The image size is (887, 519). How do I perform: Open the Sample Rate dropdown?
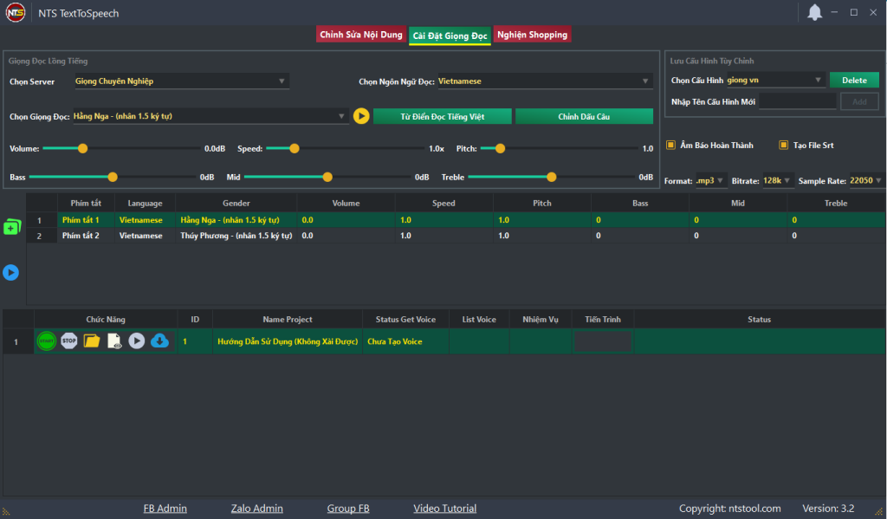866,181
